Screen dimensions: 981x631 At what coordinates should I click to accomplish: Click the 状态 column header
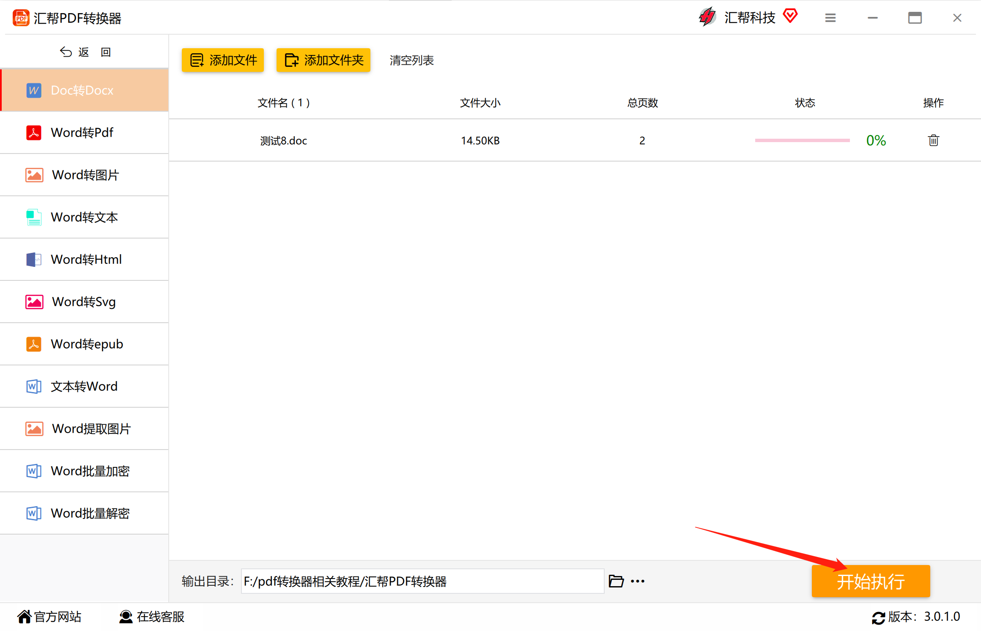805,103
